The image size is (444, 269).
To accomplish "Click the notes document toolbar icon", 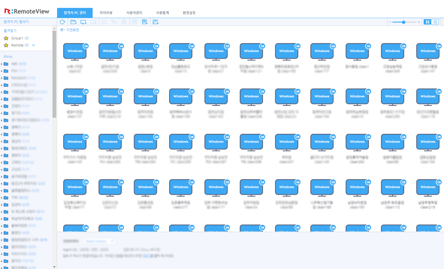I will click(x=135, y=22).
